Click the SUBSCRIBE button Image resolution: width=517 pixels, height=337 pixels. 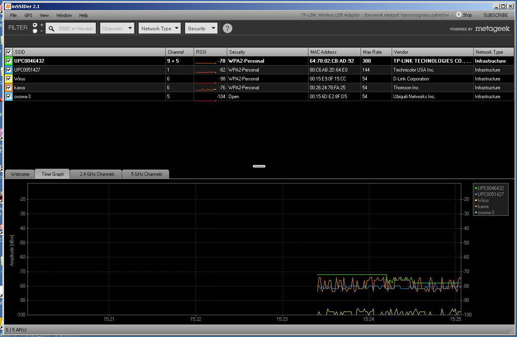496,15
